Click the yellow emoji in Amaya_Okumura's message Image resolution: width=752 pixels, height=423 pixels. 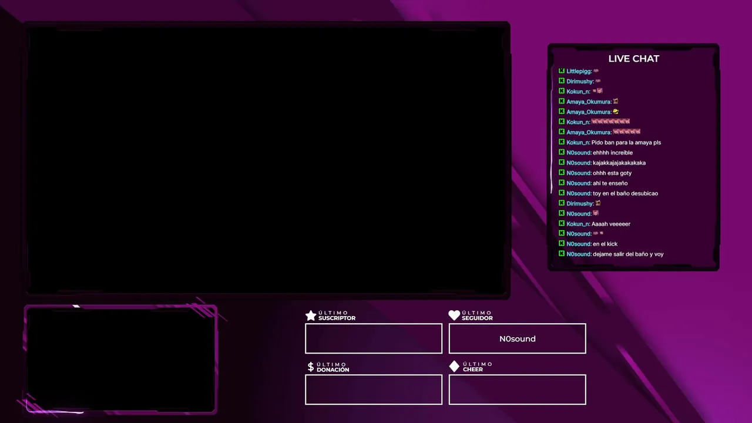[616, 112]
